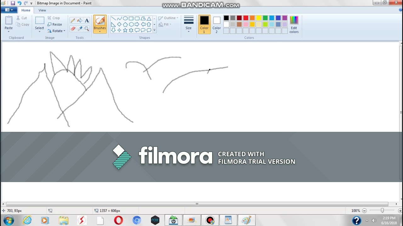Choose the Triangle shape
Viewport: 403px width, 226px height.
click(x=149, y=18)
